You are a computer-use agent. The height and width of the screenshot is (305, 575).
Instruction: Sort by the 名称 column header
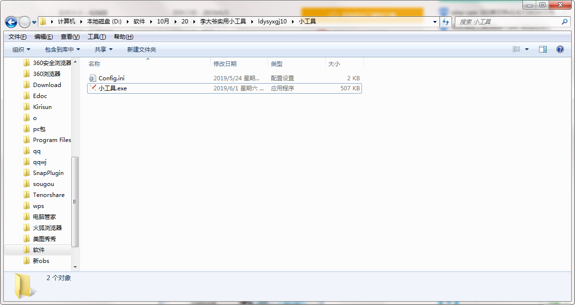coord(94,64)
